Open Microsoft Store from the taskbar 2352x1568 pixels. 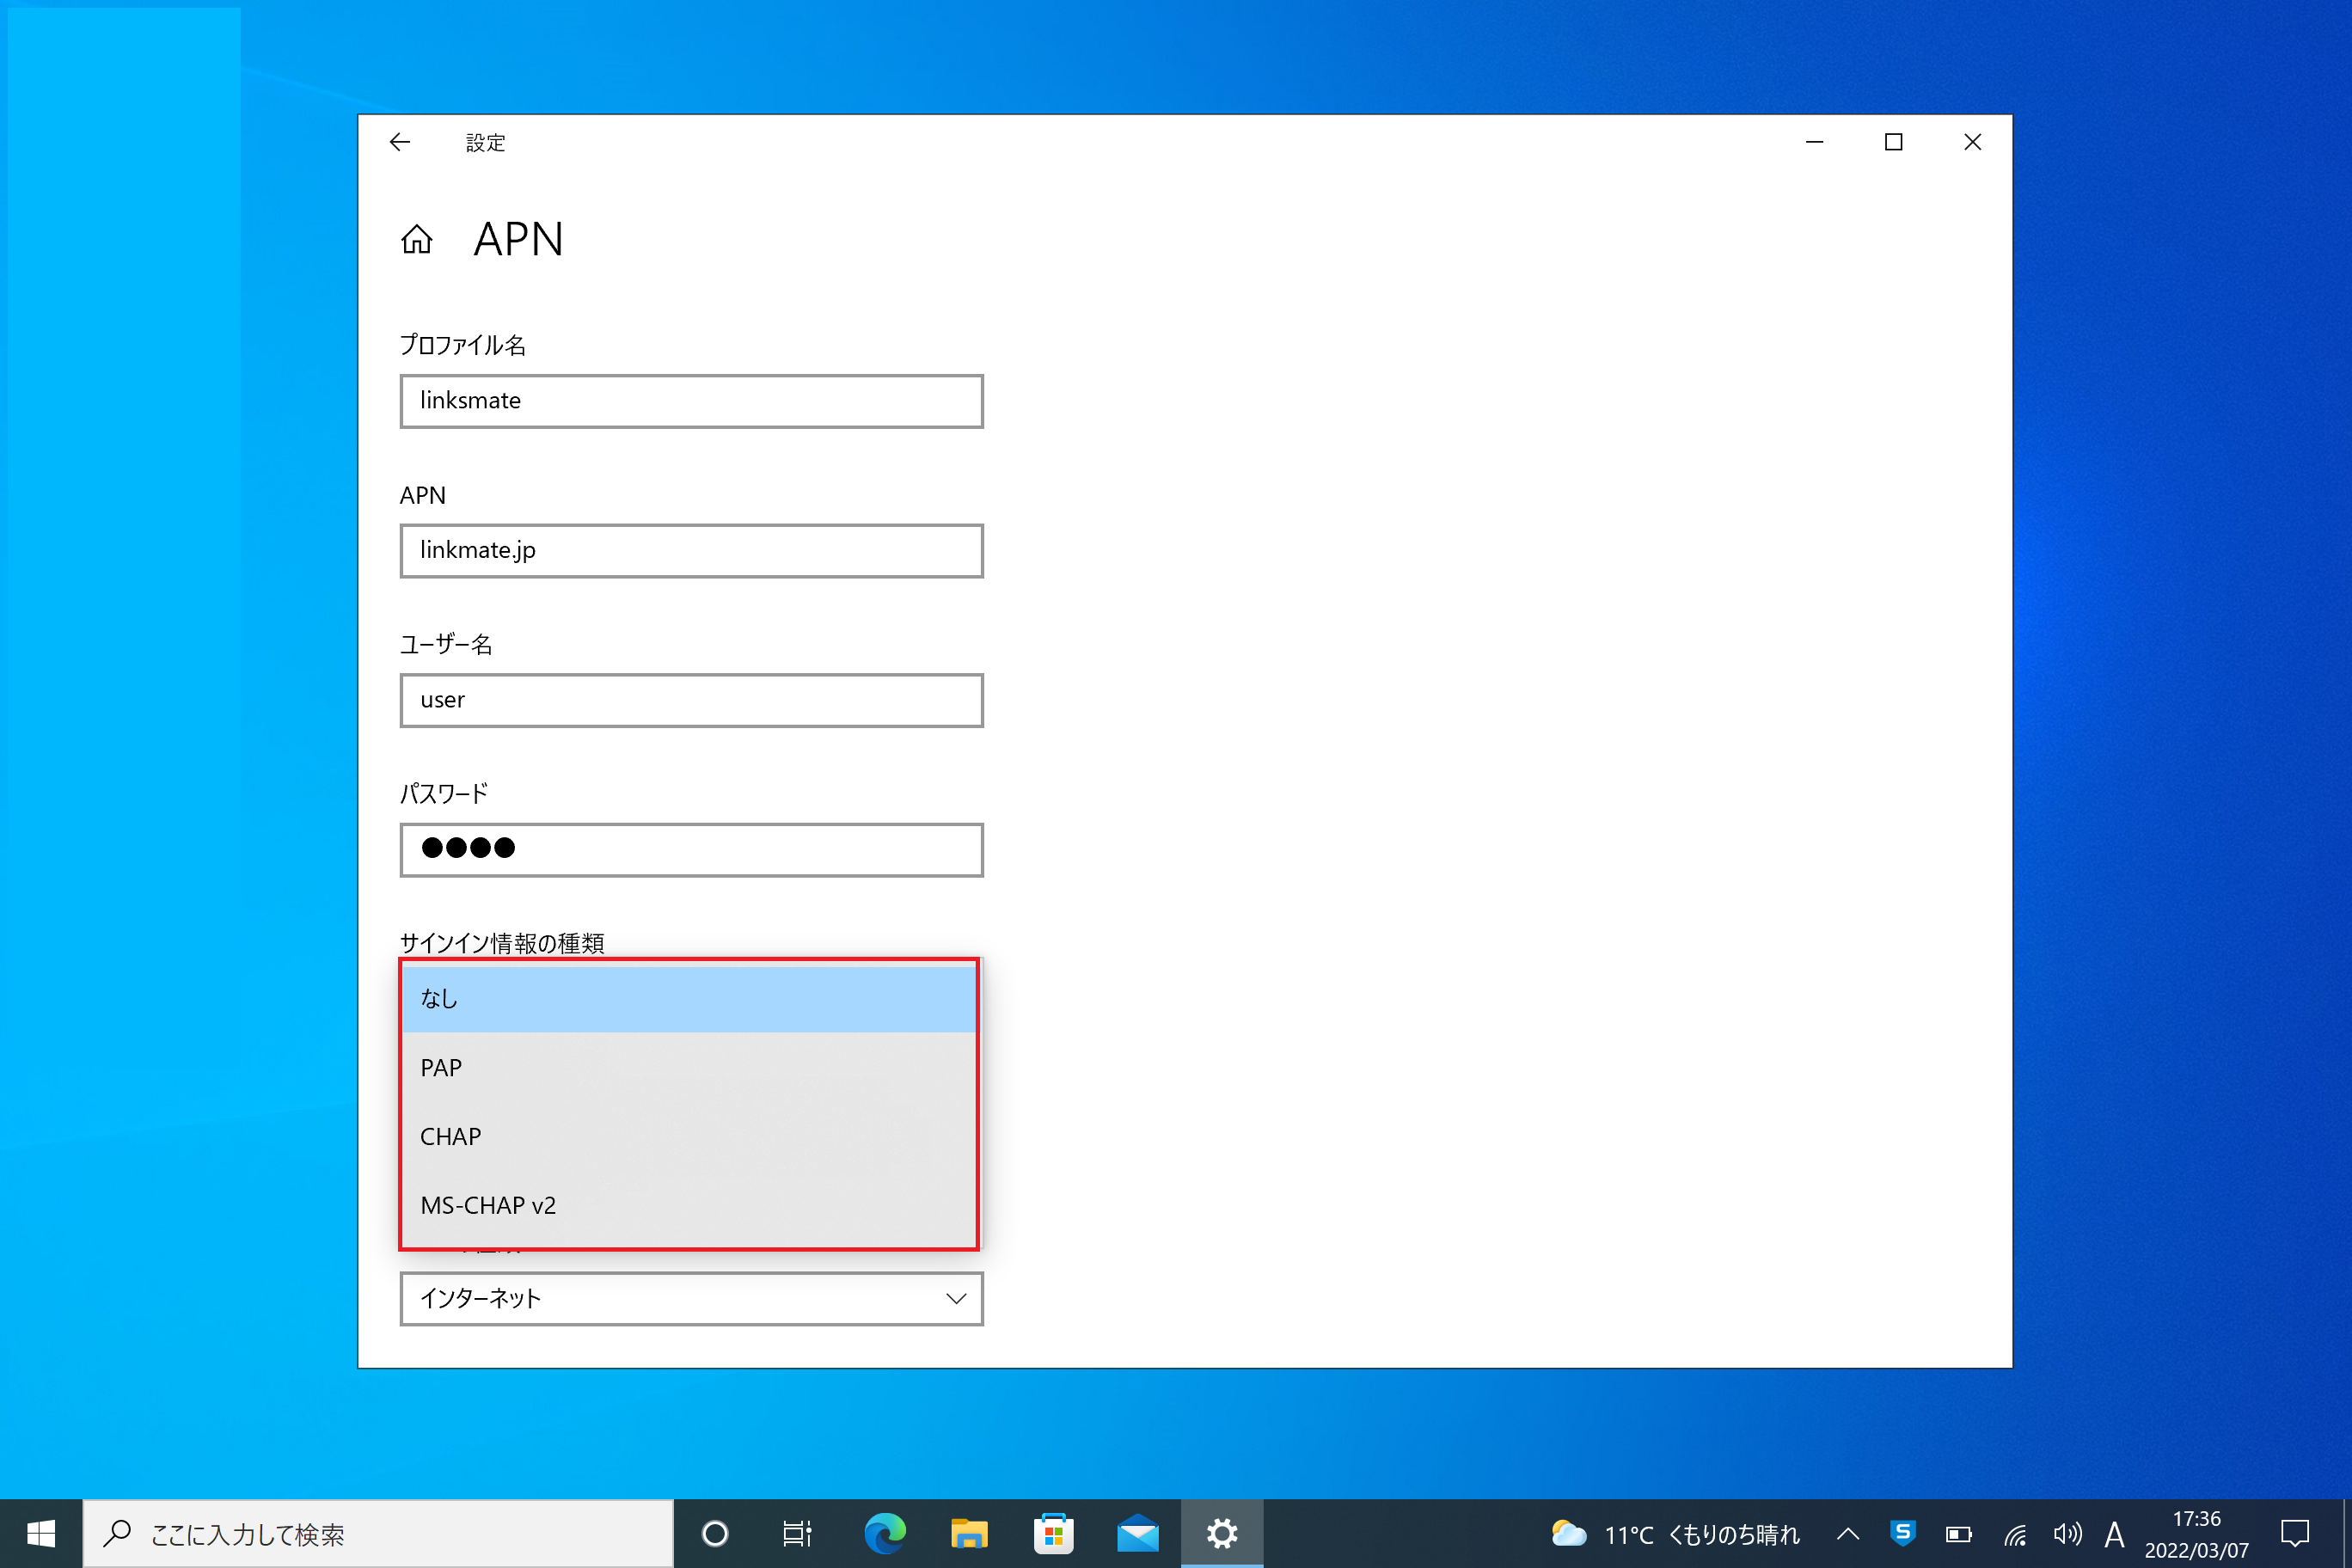(1054, 1534)
